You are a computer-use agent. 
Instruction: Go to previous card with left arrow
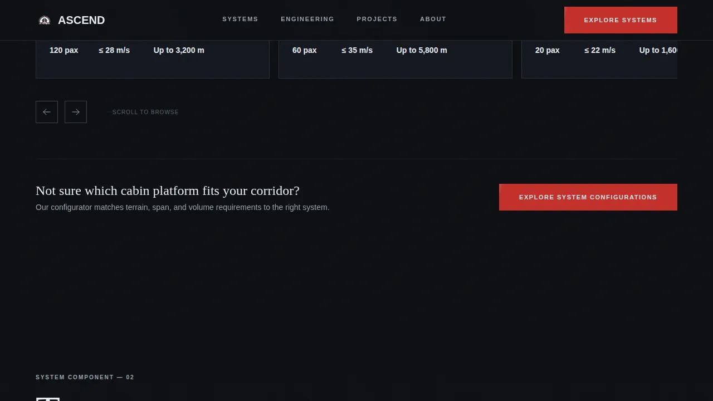(47, 112)
